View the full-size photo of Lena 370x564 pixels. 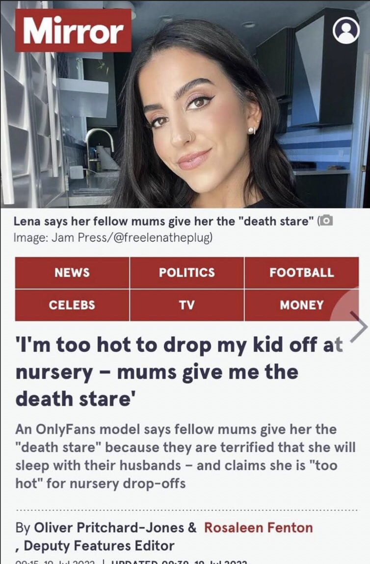pyautogui.click(x=185, y=123)
